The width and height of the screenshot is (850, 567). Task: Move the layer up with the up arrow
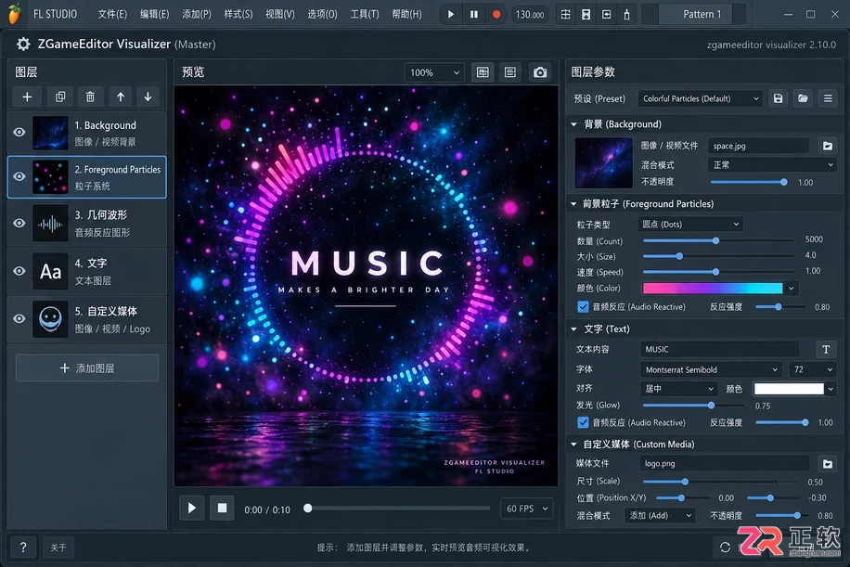(121, 97)
